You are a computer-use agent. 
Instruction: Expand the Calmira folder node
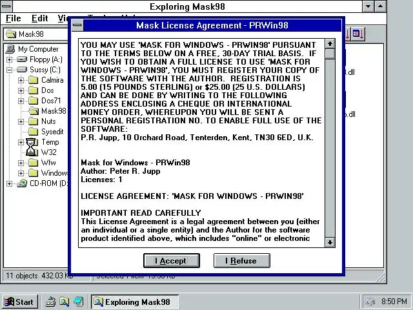(21, 80)
